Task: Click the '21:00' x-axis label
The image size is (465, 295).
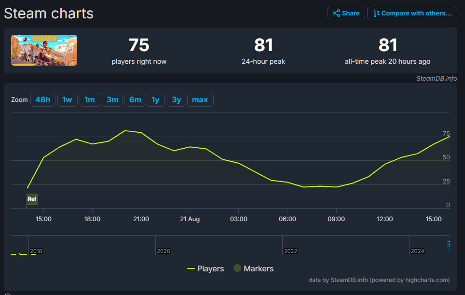Action: [141, 219]
